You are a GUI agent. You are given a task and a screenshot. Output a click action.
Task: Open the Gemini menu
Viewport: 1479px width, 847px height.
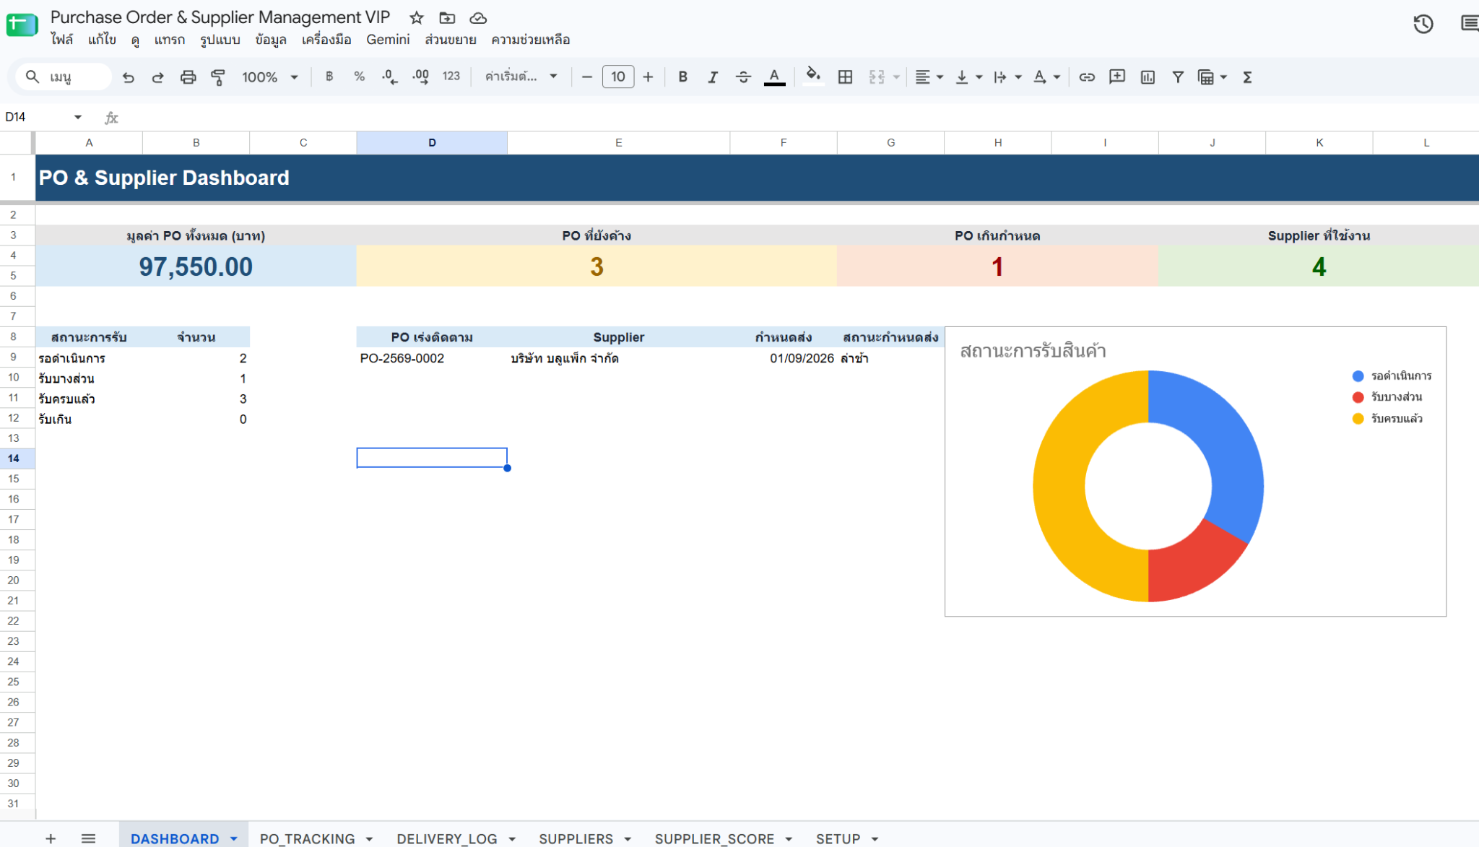[388, 40]
